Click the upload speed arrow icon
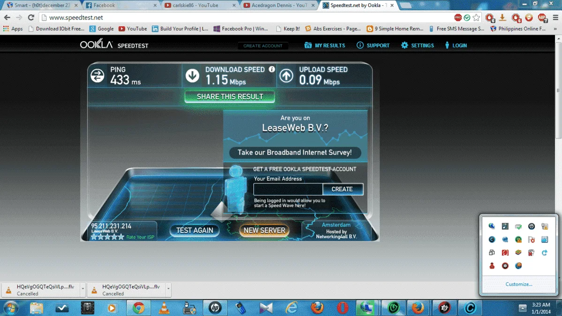This screenshot has height=316, width=562. (286, 75)
